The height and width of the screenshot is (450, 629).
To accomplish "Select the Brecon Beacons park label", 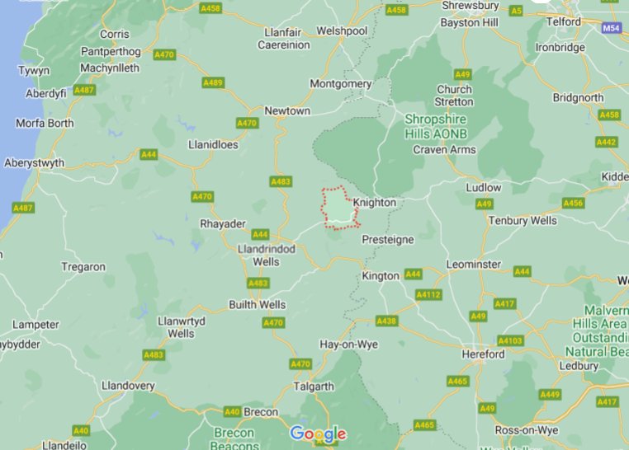I will coord(234,439).
